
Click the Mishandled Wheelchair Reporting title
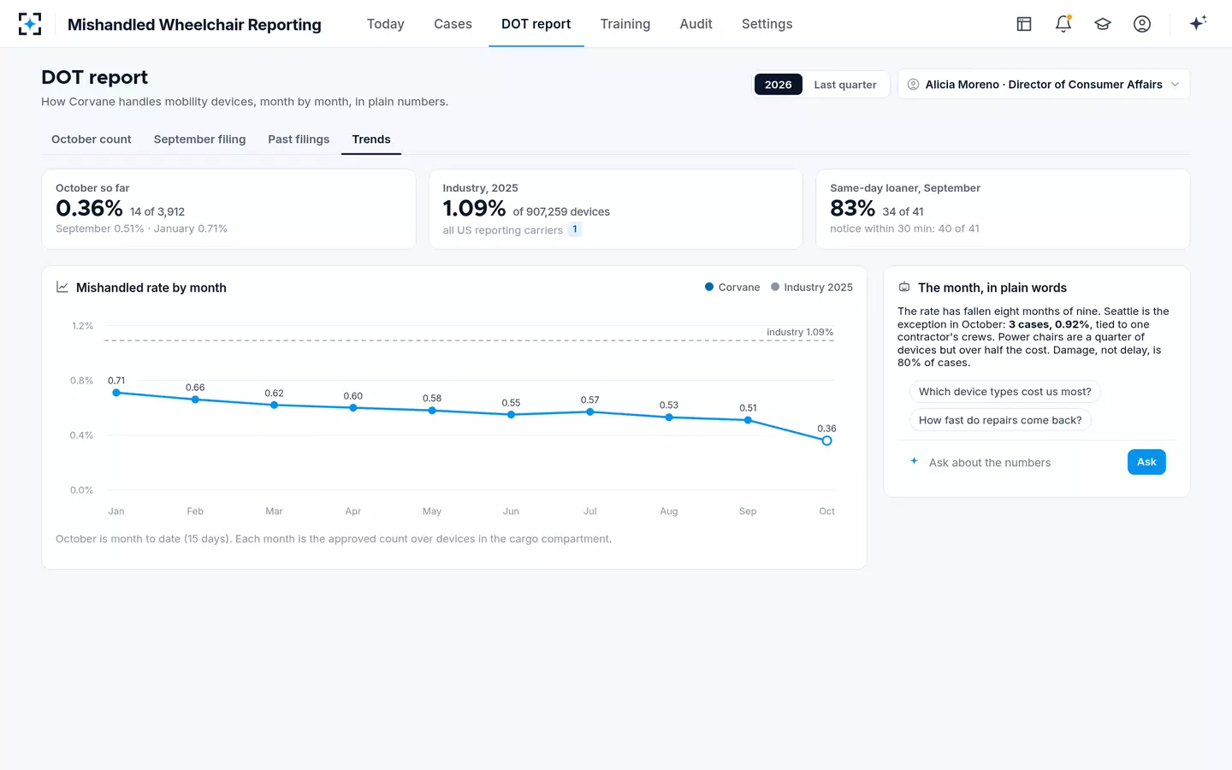coord(194,25)
